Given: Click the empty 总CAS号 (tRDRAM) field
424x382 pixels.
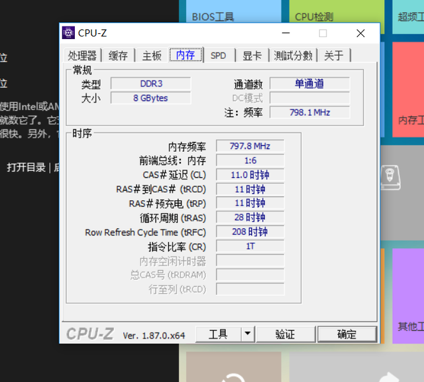Looking at the screenshot, I should (250, 275).
